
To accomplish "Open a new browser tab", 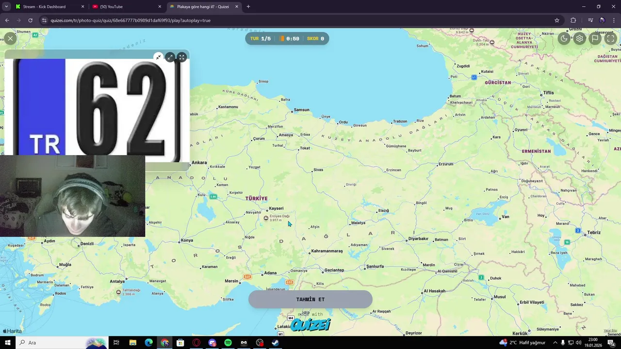I will coord(248,7).
